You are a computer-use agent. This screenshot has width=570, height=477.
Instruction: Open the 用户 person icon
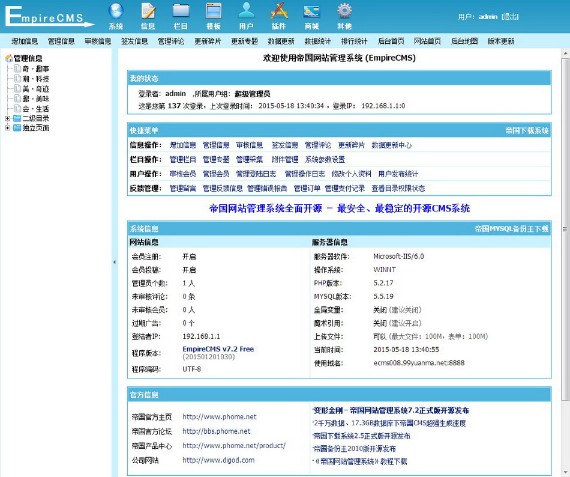coord(246,11)
